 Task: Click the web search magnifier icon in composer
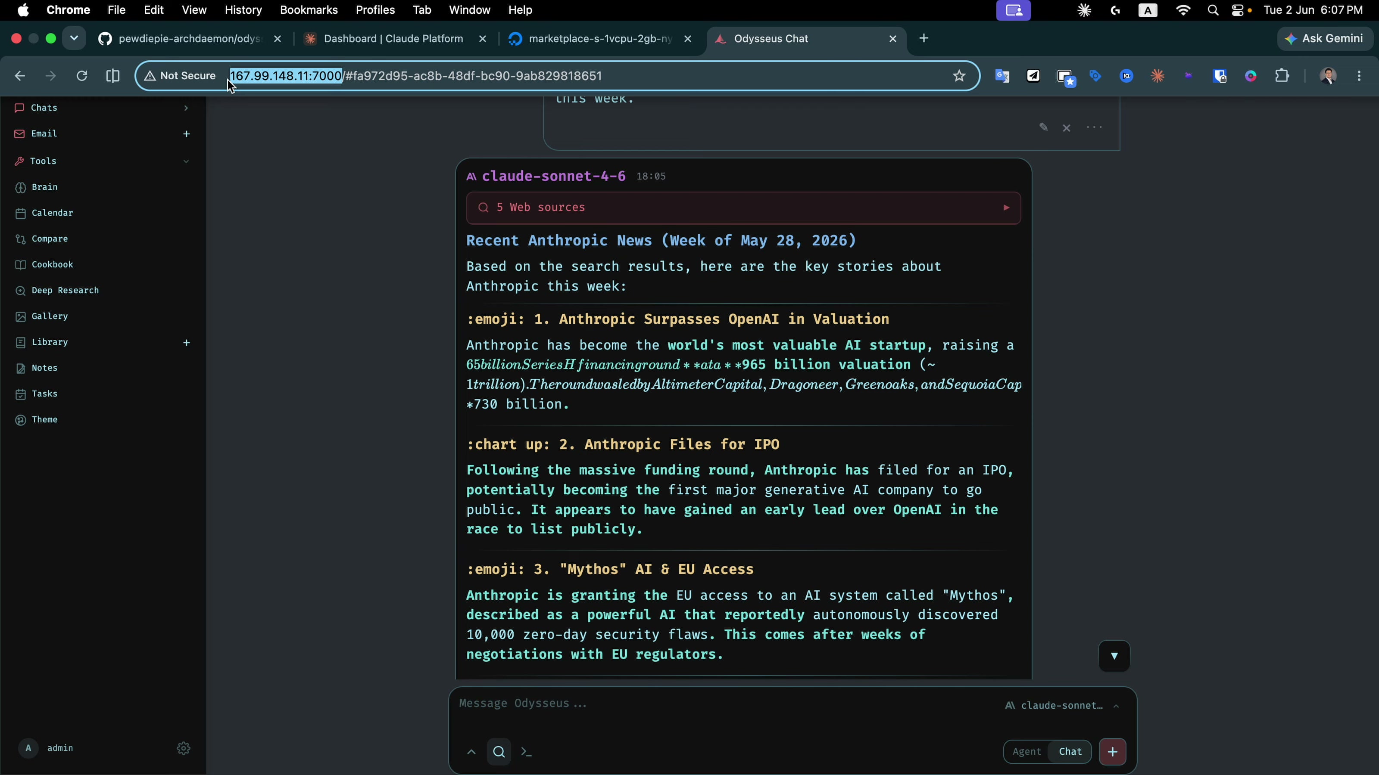tap(499, 751)
